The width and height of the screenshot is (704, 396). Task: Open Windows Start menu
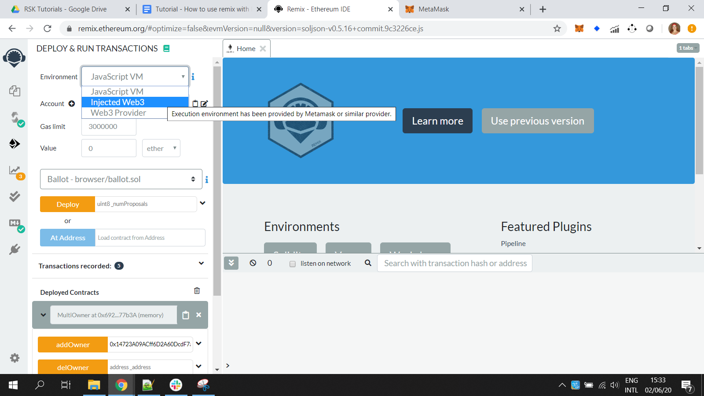[13, 385]
